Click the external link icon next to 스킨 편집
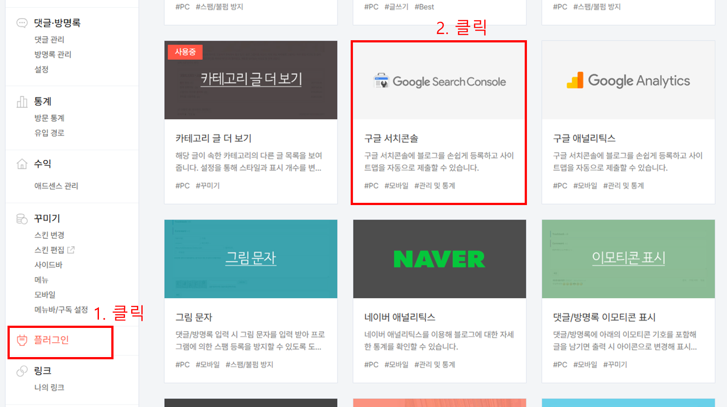The height and width of the screenshot is (407, 727). pyautogui.click(x=71, y=250)
